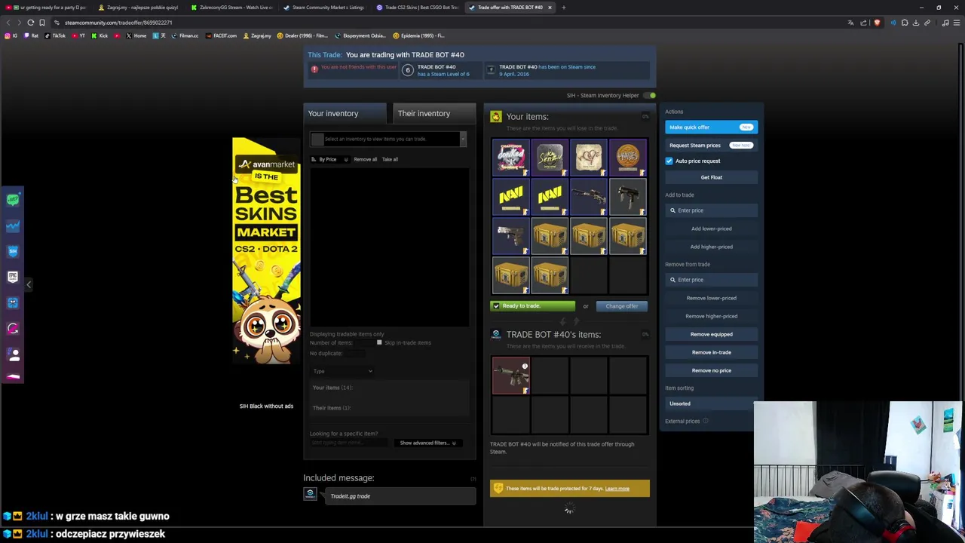Click Request Steam prices button
The image size is (965, 543).
coord(711,146)
